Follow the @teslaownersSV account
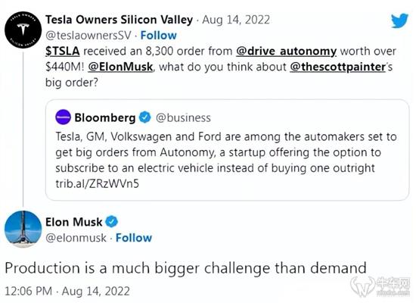This screenshot has height=303, width=416. (x=158, y=36)
